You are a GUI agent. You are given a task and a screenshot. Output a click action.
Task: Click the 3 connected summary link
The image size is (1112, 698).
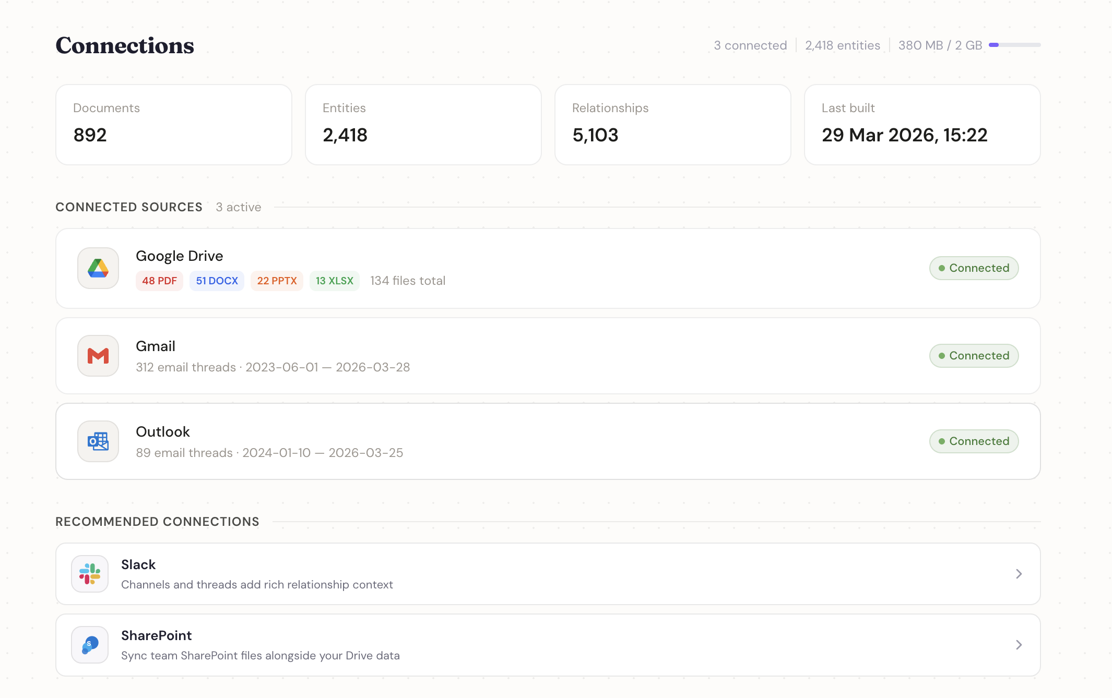(x=750, y=45)
